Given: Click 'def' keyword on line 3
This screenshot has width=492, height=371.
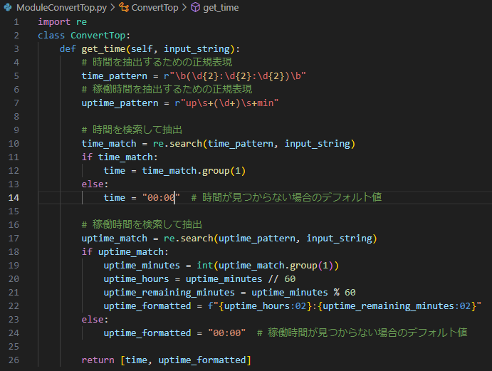Looking at the screenshot, I should tap(68, 49).
